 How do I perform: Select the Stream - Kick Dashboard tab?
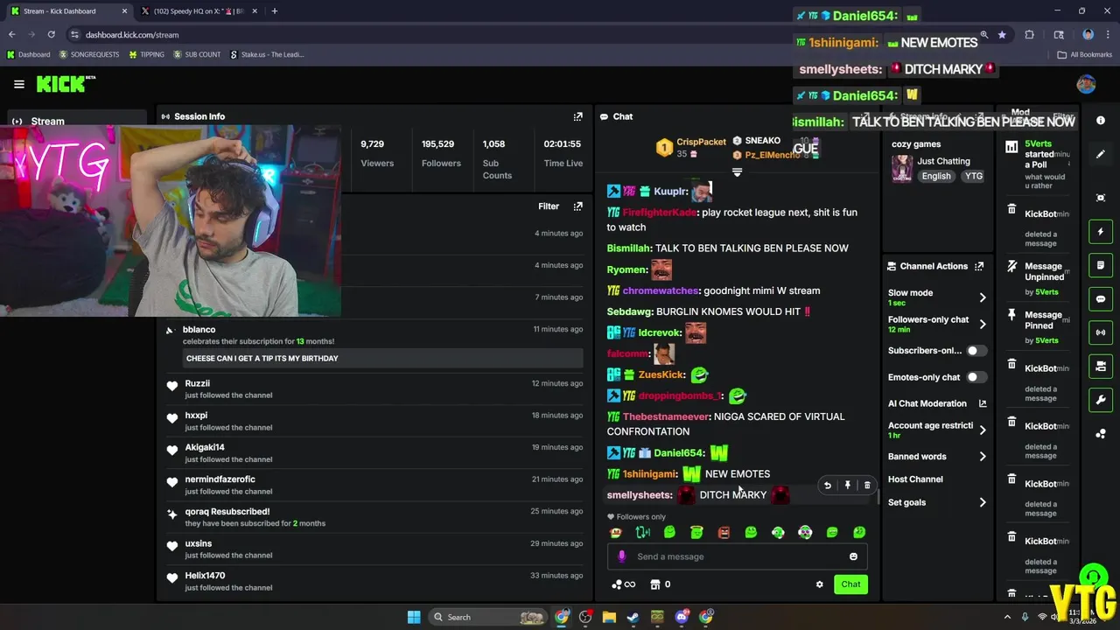(x=68, y=11)
